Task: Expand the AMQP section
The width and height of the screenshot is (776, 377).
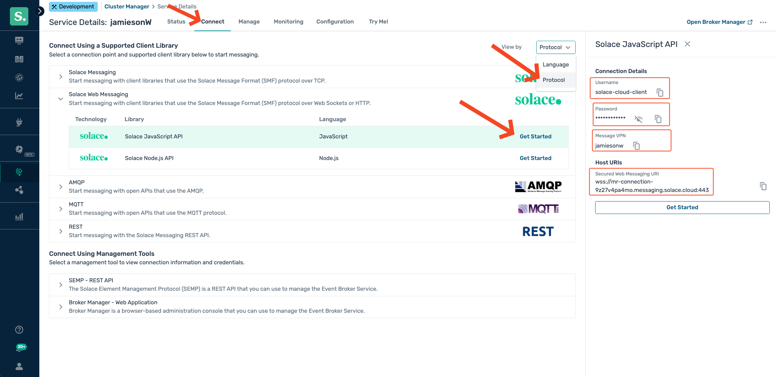Action: tap(61, 187)
